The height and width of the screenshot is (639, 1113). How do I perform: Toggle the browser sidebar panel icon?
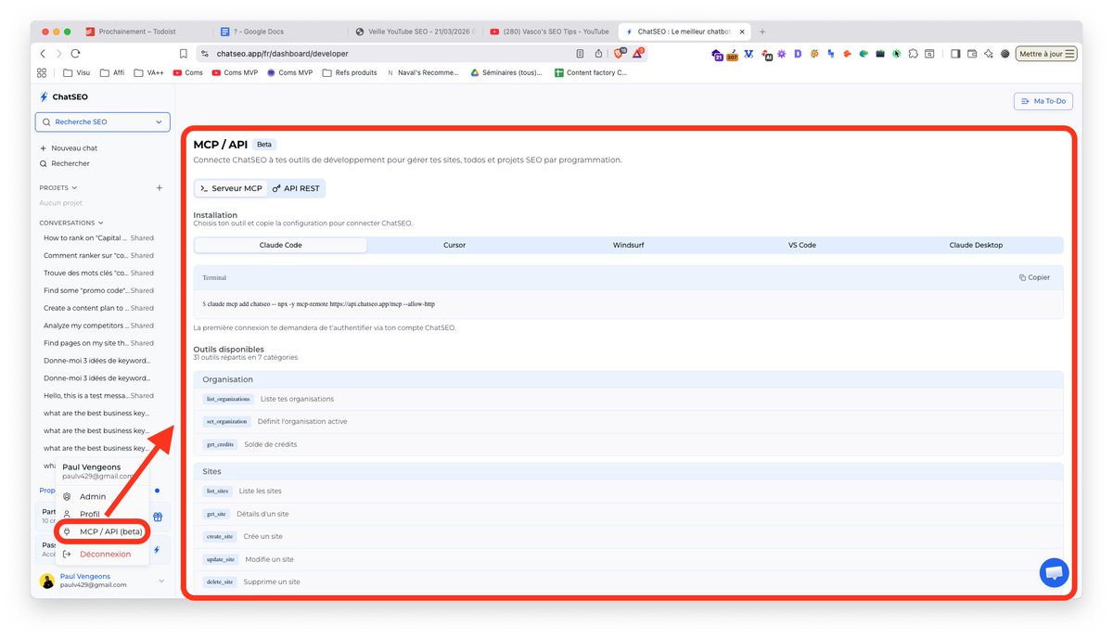click(955, 54)
